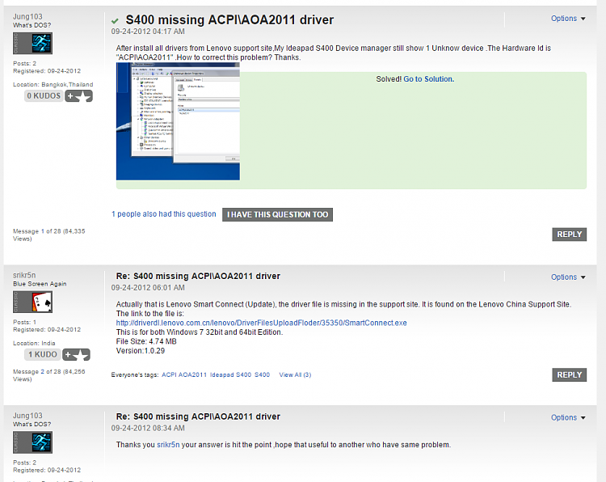Click Jung103 username in the third post
Screen dimensions: 606x482
pos(27,416)
